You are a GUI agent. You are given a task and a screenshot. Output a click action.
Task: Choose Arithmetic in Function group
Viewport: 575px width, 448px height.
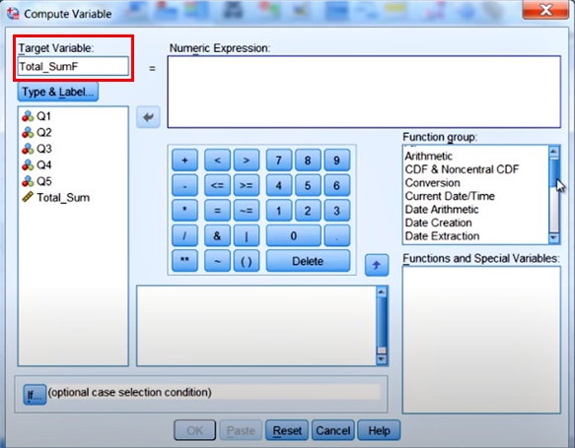428,157
